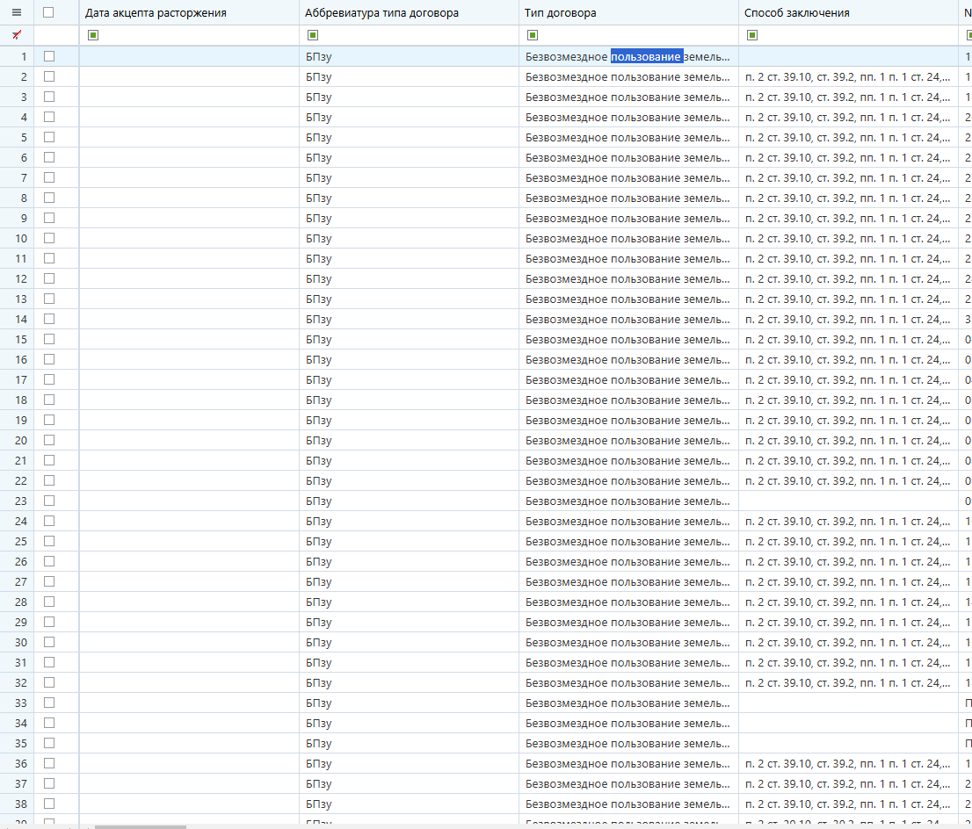Click Способ заключения cell in row 24
This screenshot has width=972, height=829.
848,521
